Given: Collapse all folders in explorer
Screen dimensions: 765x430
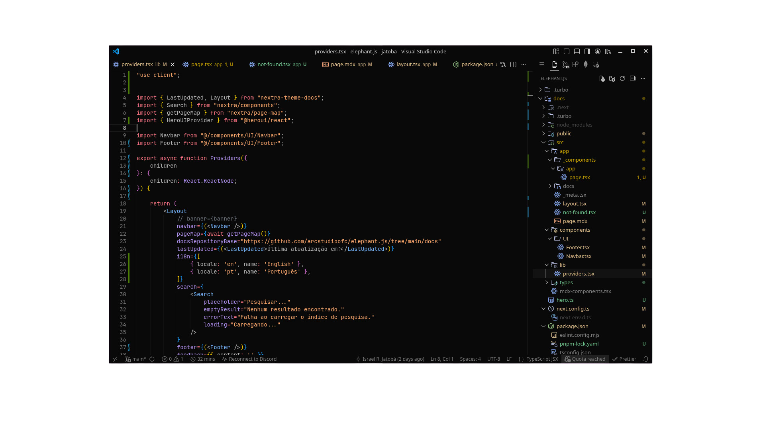Looking at the screenshot, I should pos(633,78).
